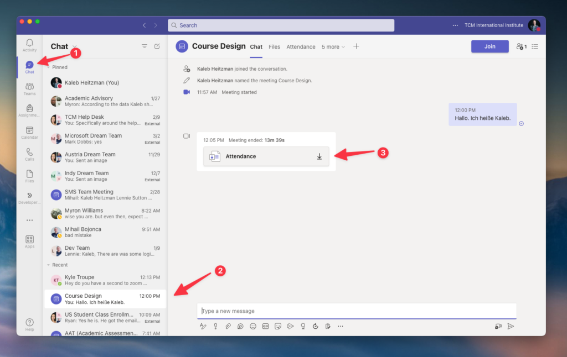The width and height of the screenshot is (567, 357).
Task: Switch to the Chat tab
Action: 256,47
